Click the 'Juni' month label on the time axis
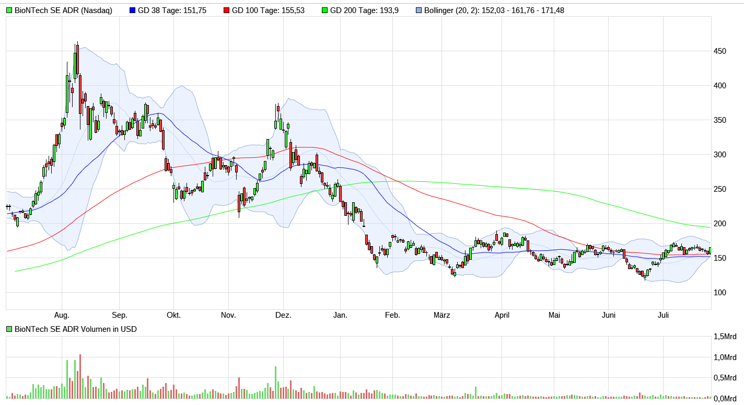744x405 pixels. 609,315
